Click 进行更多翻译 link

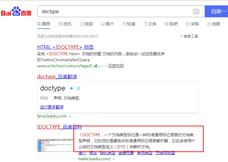(x=52, y=107)
